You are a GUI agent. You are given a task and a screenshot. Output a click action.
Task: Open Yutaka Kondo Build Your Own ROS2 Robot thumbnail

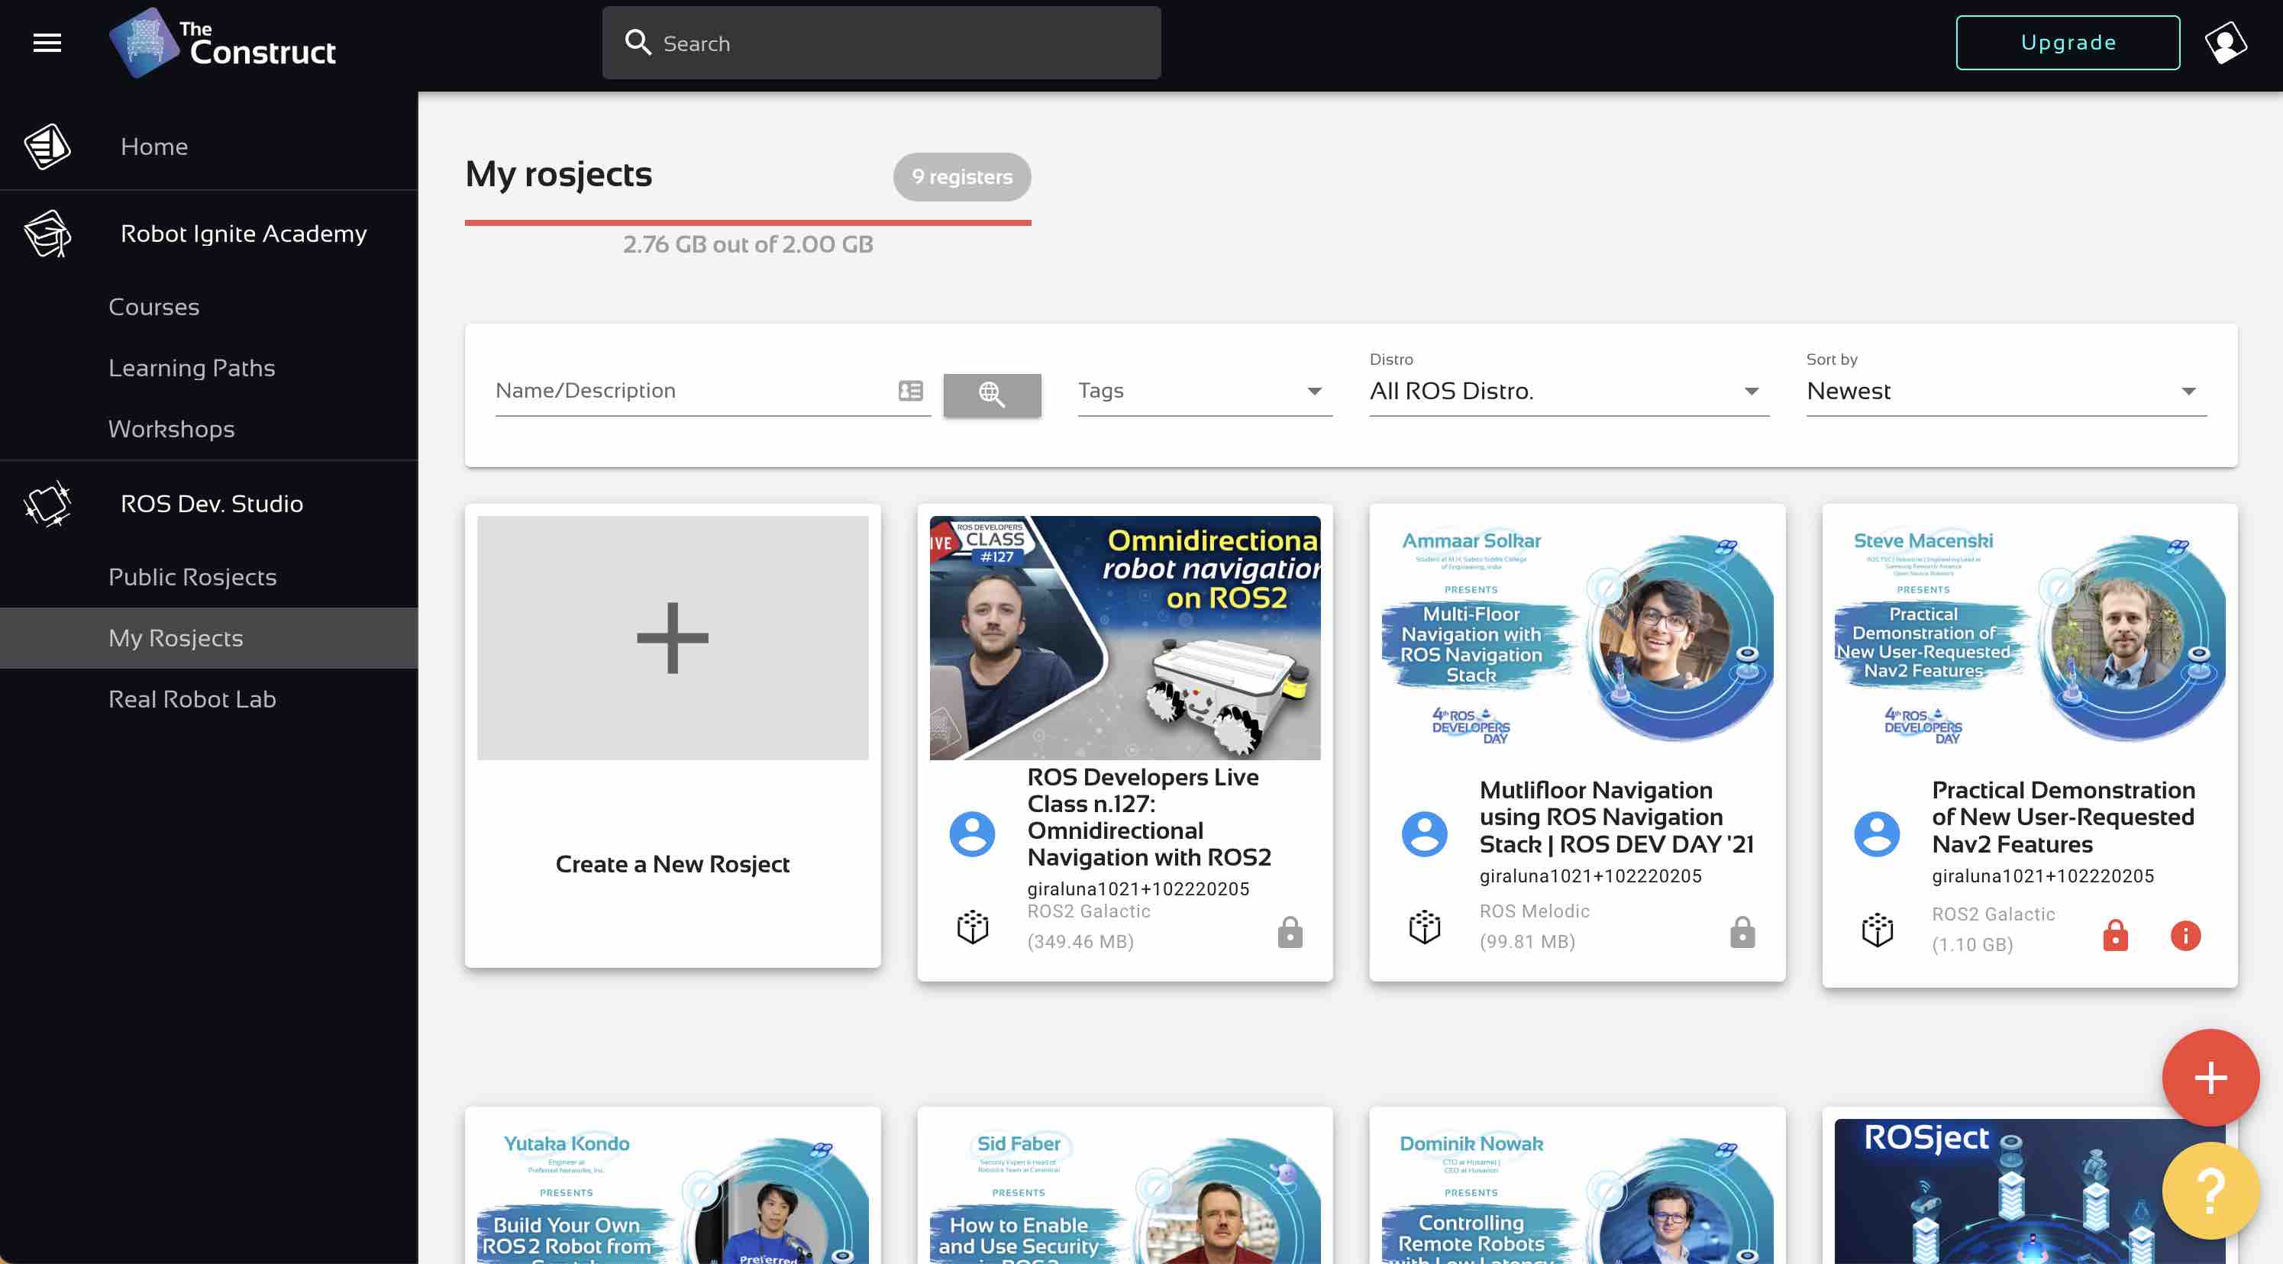[673, 1191]
